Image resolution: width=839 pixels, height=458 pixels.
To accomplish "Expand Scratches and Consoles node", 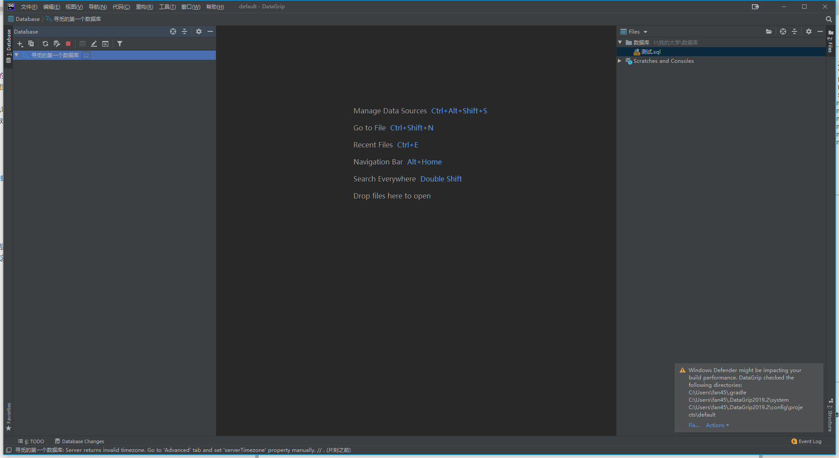I will coord(620,61).
